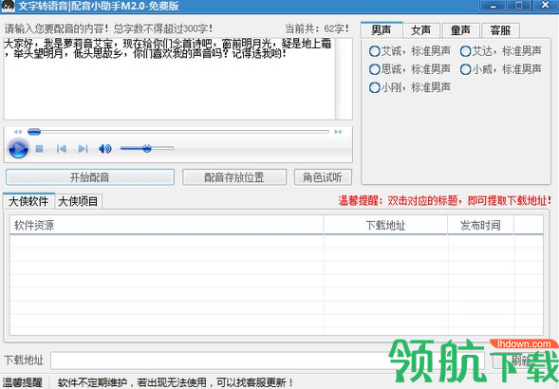Open the 童声 tab
This screenshot has height=389, width=559.
460,30
